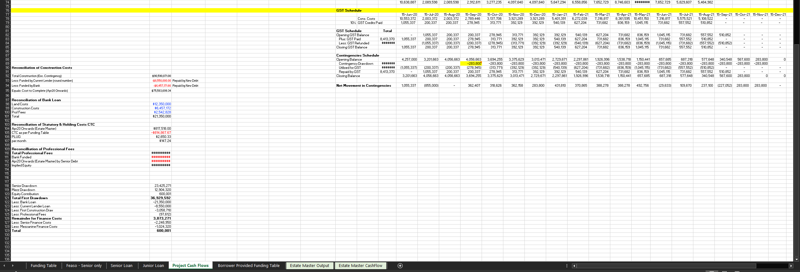Select the Less: Current Lender Loan label
This screenshot has width=800, height=272.
pyautogui.click(x=31, y=206)
